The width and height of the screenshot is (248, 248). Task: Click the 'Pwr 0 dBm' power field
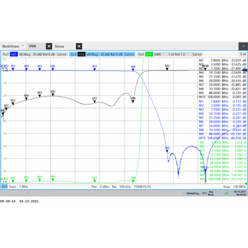(x=100, y=187)
